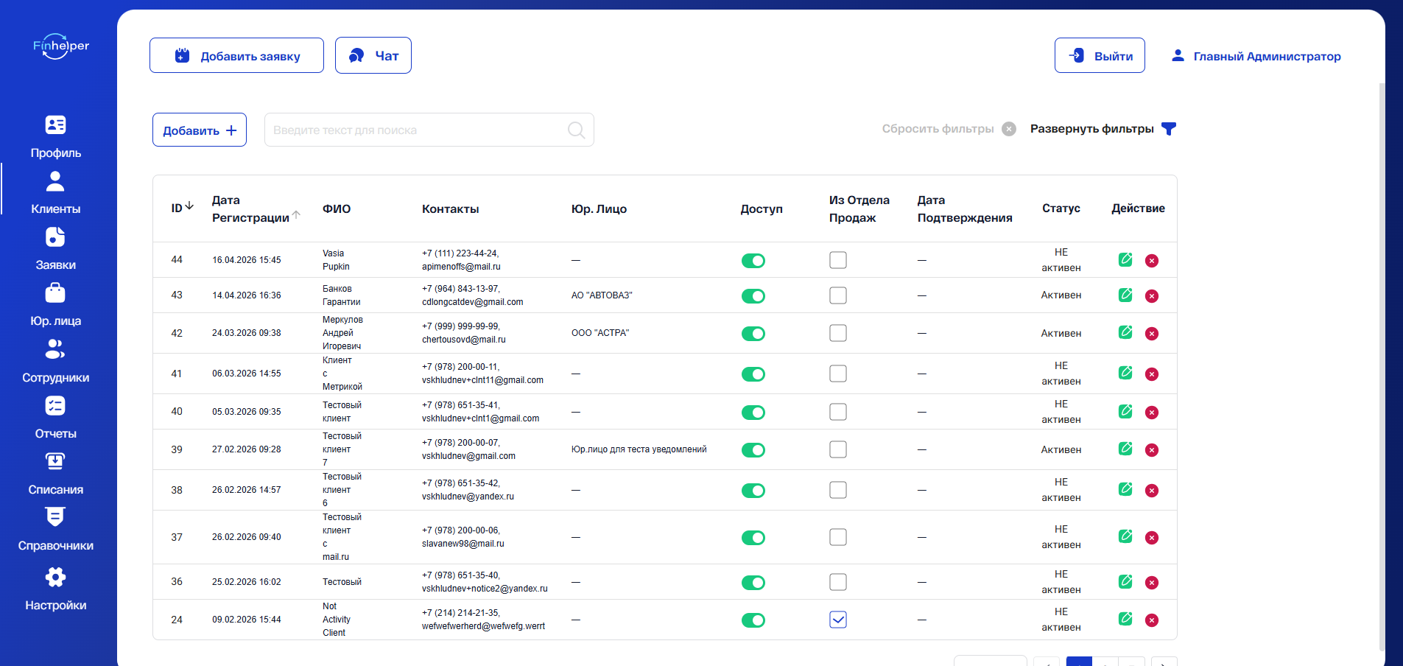Toggle access for АО "АВТОВАЗ" client

pos(753,296)
